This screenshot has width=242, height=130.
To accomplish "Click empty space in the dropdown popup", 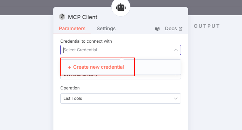I will point(157,67).
